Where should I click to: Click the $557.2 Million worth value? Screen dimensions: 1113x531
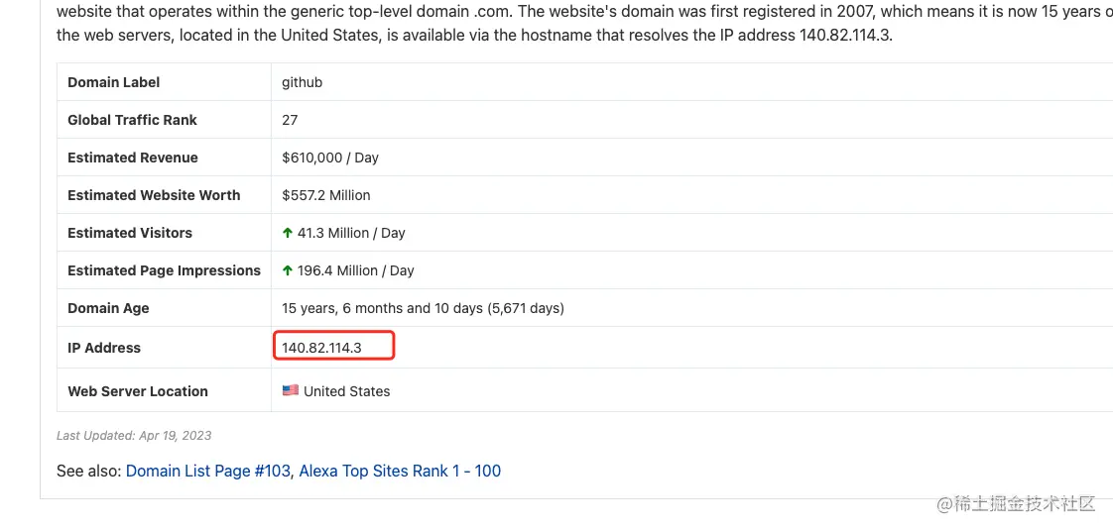(x=326, y=195)
